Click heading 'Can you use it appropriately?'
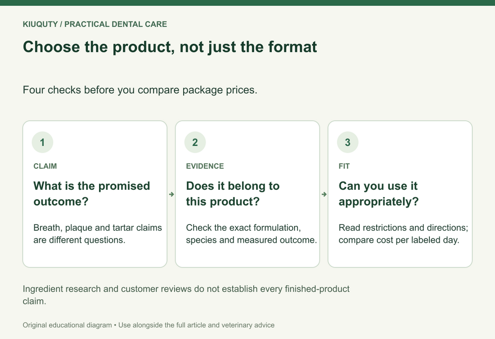This screenshot has width=495, height=339. tap(378, 193)
